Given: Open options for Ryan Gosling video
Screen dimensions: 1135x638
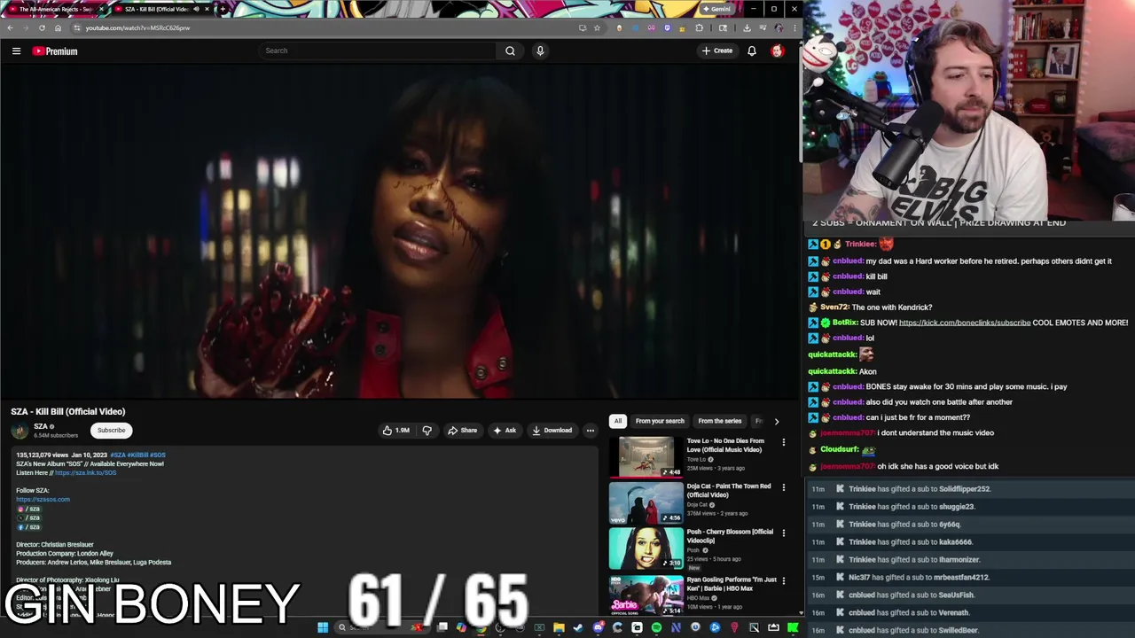Looking at the screenshot, I should click(783, 580).
